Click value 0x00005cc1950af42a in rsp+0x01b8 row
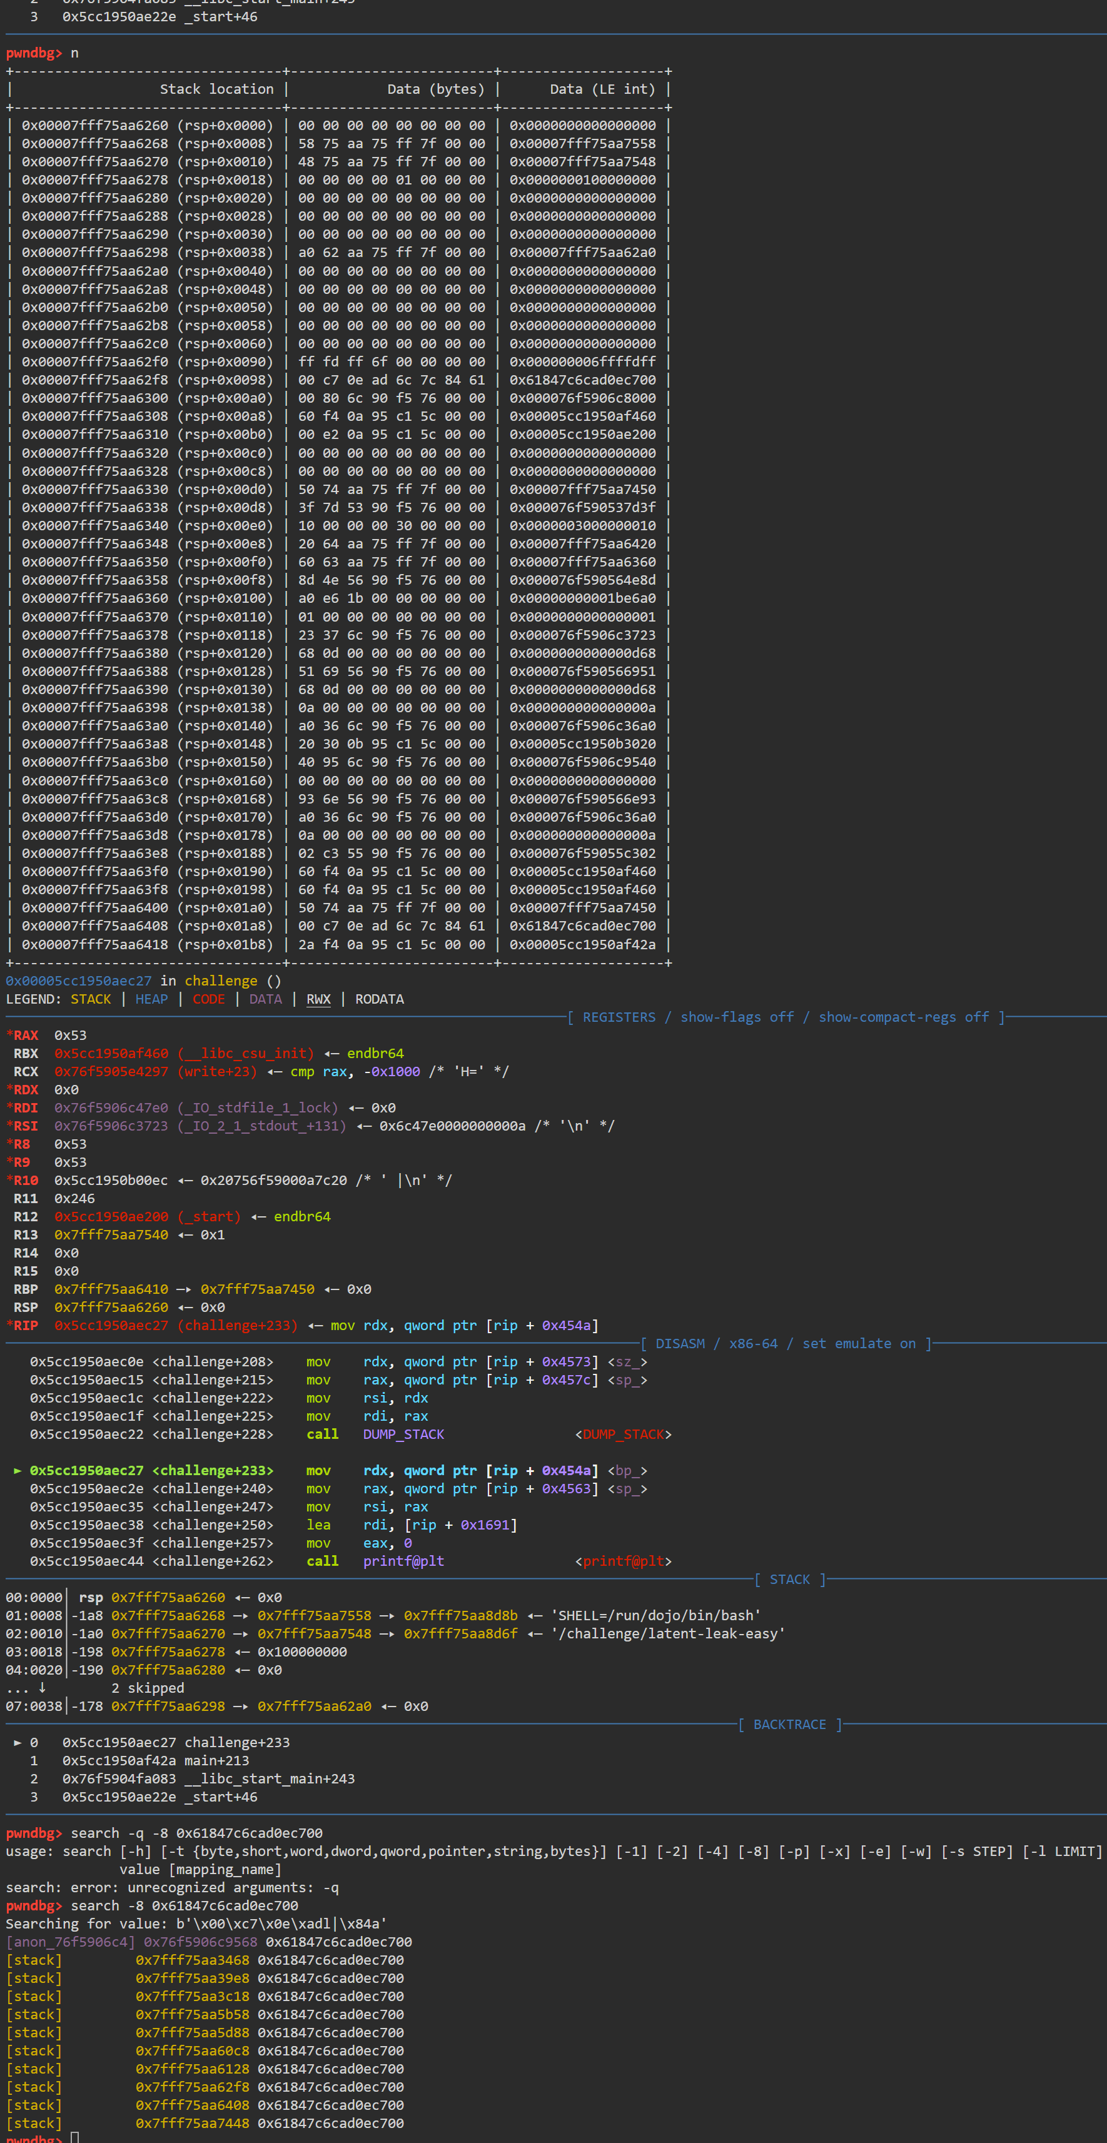1107x2143 pixels. pyautogui.click(x=583, y=944)
